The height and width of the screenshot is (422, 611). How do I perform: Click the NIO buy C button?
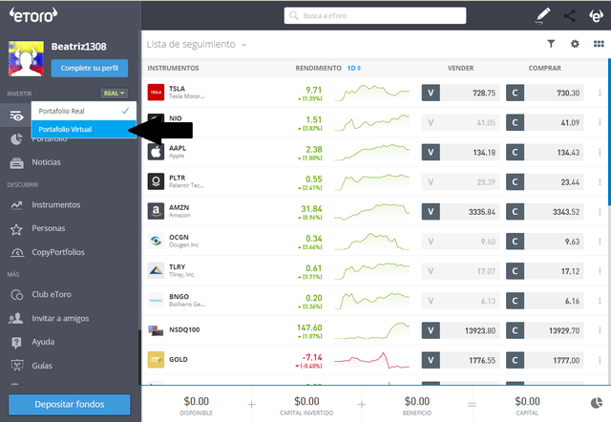pyautogui.click(x=515, y=123)
